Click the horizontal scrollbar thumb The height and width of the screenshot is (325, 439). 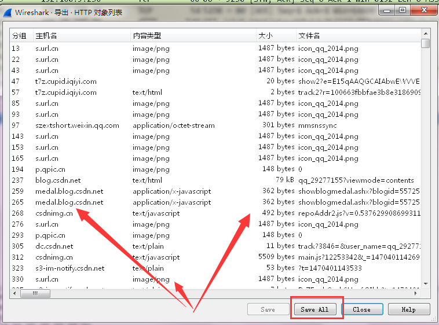click(35, 293)
